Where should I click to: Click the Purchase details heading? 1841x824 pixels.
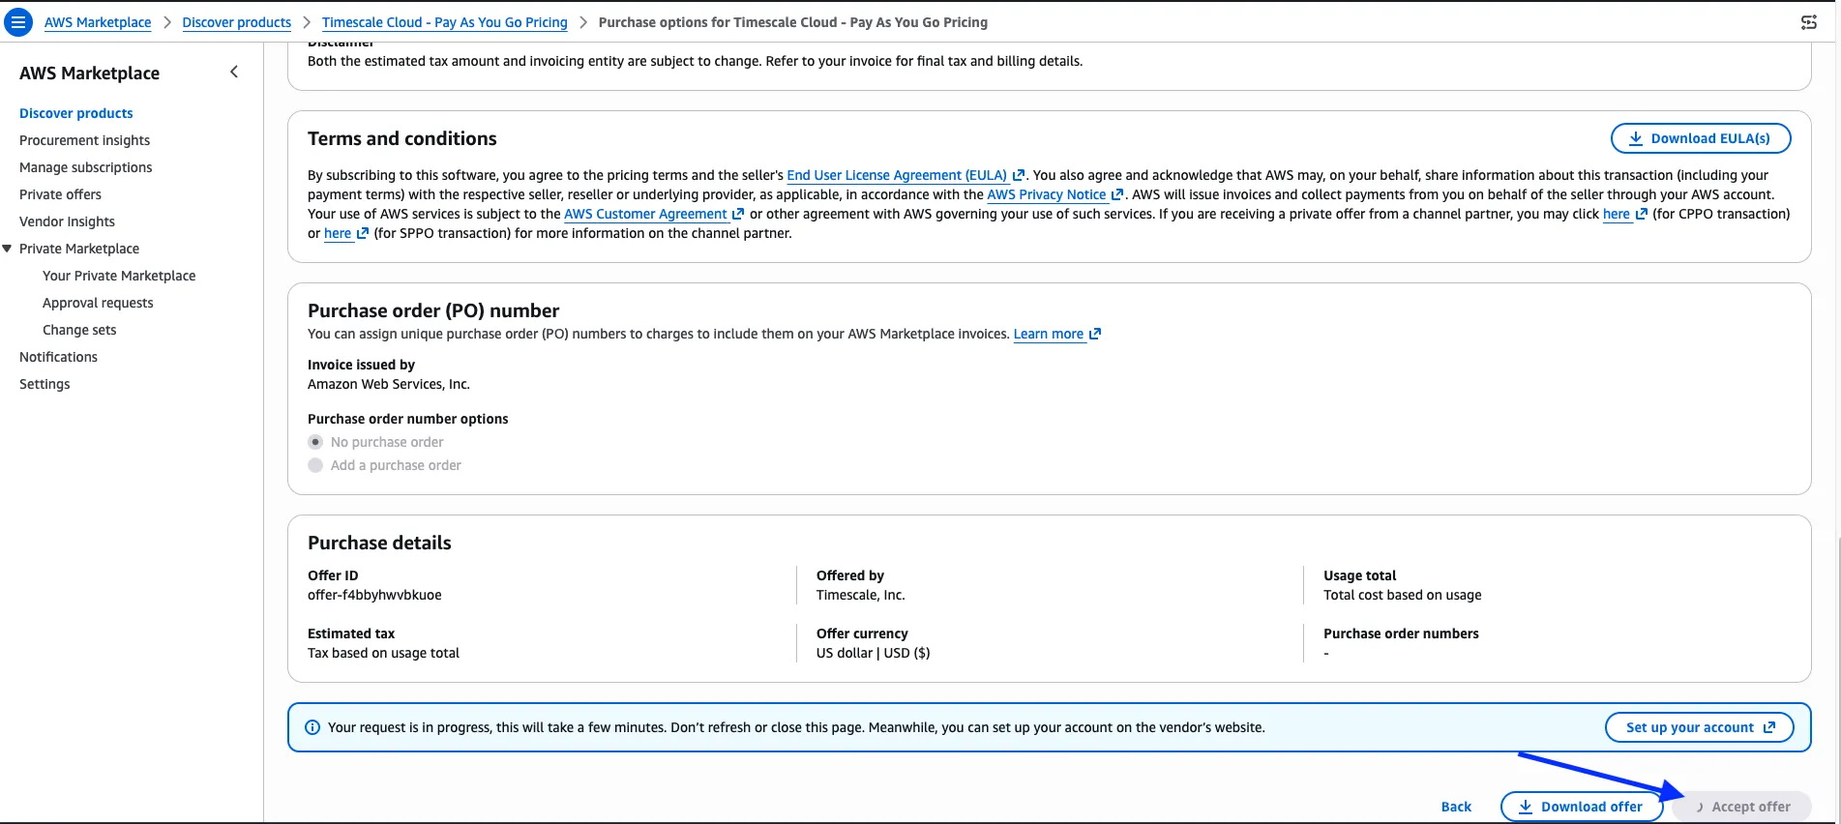(379, 543)
